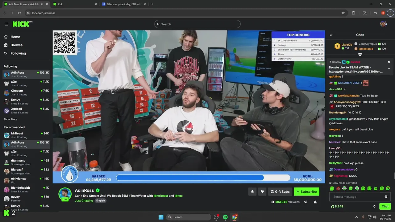This screenshot has width=395, height=222.
Task: Collapse the chat panel with the arrow icon
Action: point(331,35)
